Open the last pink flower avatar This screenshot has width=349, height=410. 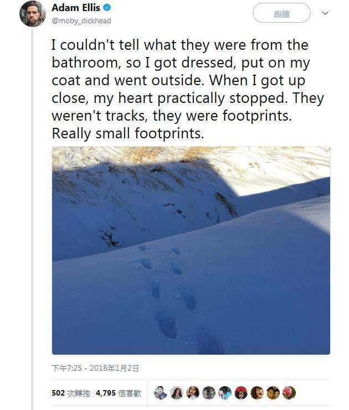pyautogui.click(x=289, y=393)
